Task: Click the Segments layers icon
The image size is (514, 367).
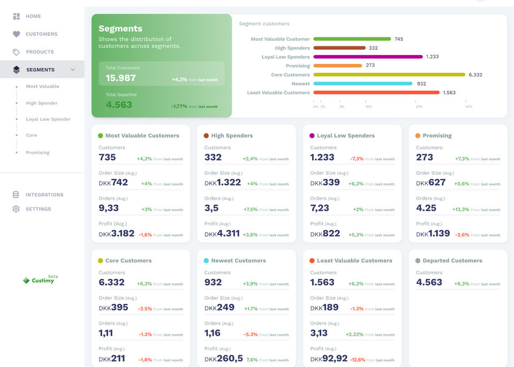Action: click(x=17, y=70)
